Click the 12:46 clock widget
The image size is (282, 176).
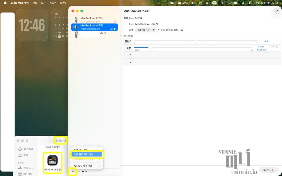32,25
